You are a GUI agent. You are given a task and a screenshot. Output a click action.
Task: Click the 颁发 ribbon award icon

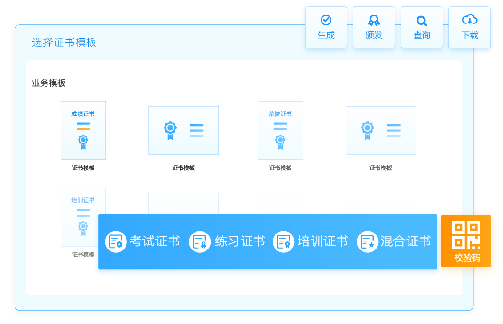click(x=374, y=20)
